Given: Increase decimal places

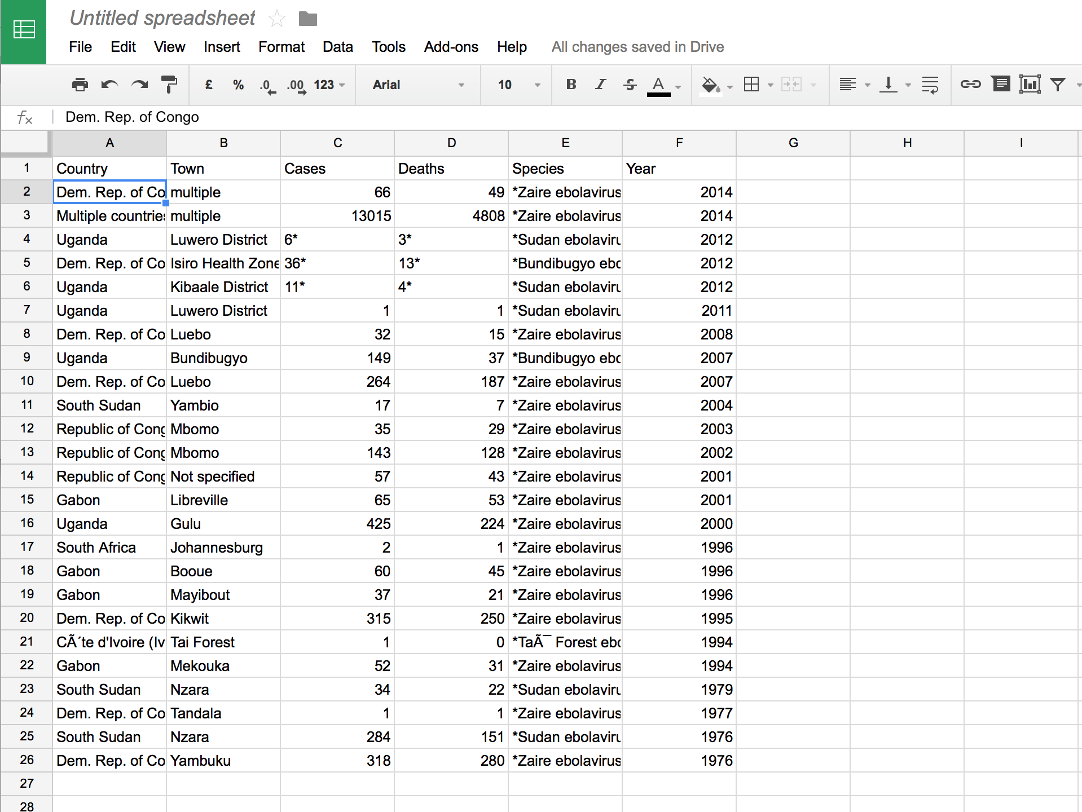Looking at the screenshot, I should 296,85.
